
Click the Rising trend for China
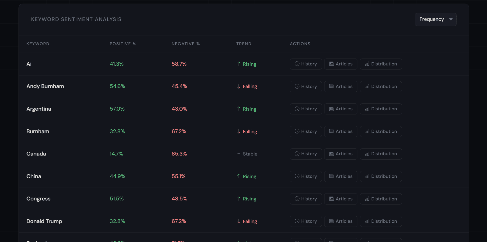tap(247, 177)
